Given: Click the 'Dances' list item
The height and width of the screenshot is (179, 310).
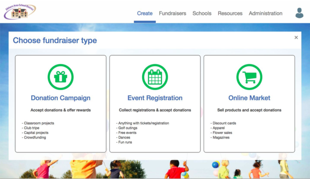Looking at the screenshot, I should point(123,137).
